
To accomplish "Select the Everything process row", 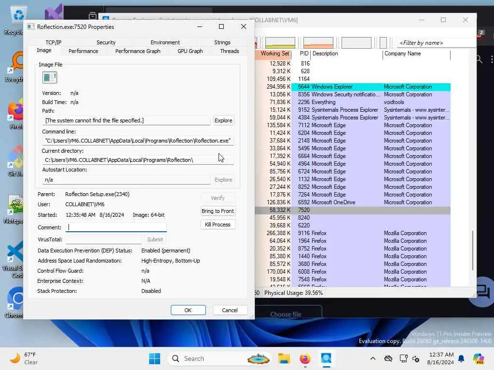I will click(x=353, y=102).
